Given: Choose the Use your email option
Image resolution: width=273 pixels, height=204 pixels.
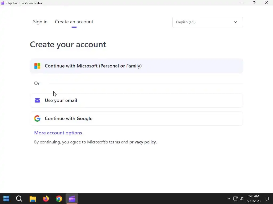Looking at the screenshot, I should coord(136,100).
